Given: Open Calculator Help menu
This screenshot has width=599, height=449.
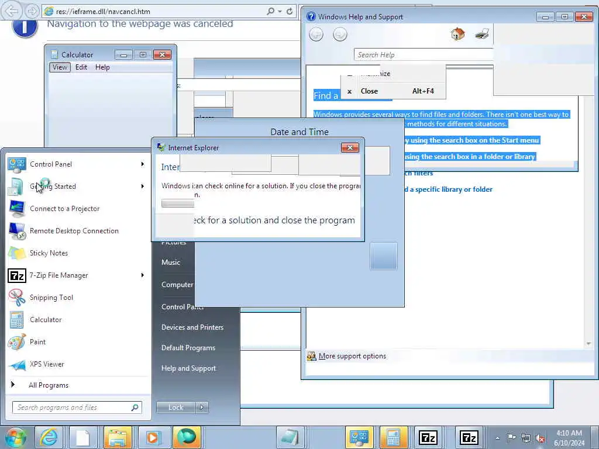Looking at the screenshot, I should coord(102,67).
